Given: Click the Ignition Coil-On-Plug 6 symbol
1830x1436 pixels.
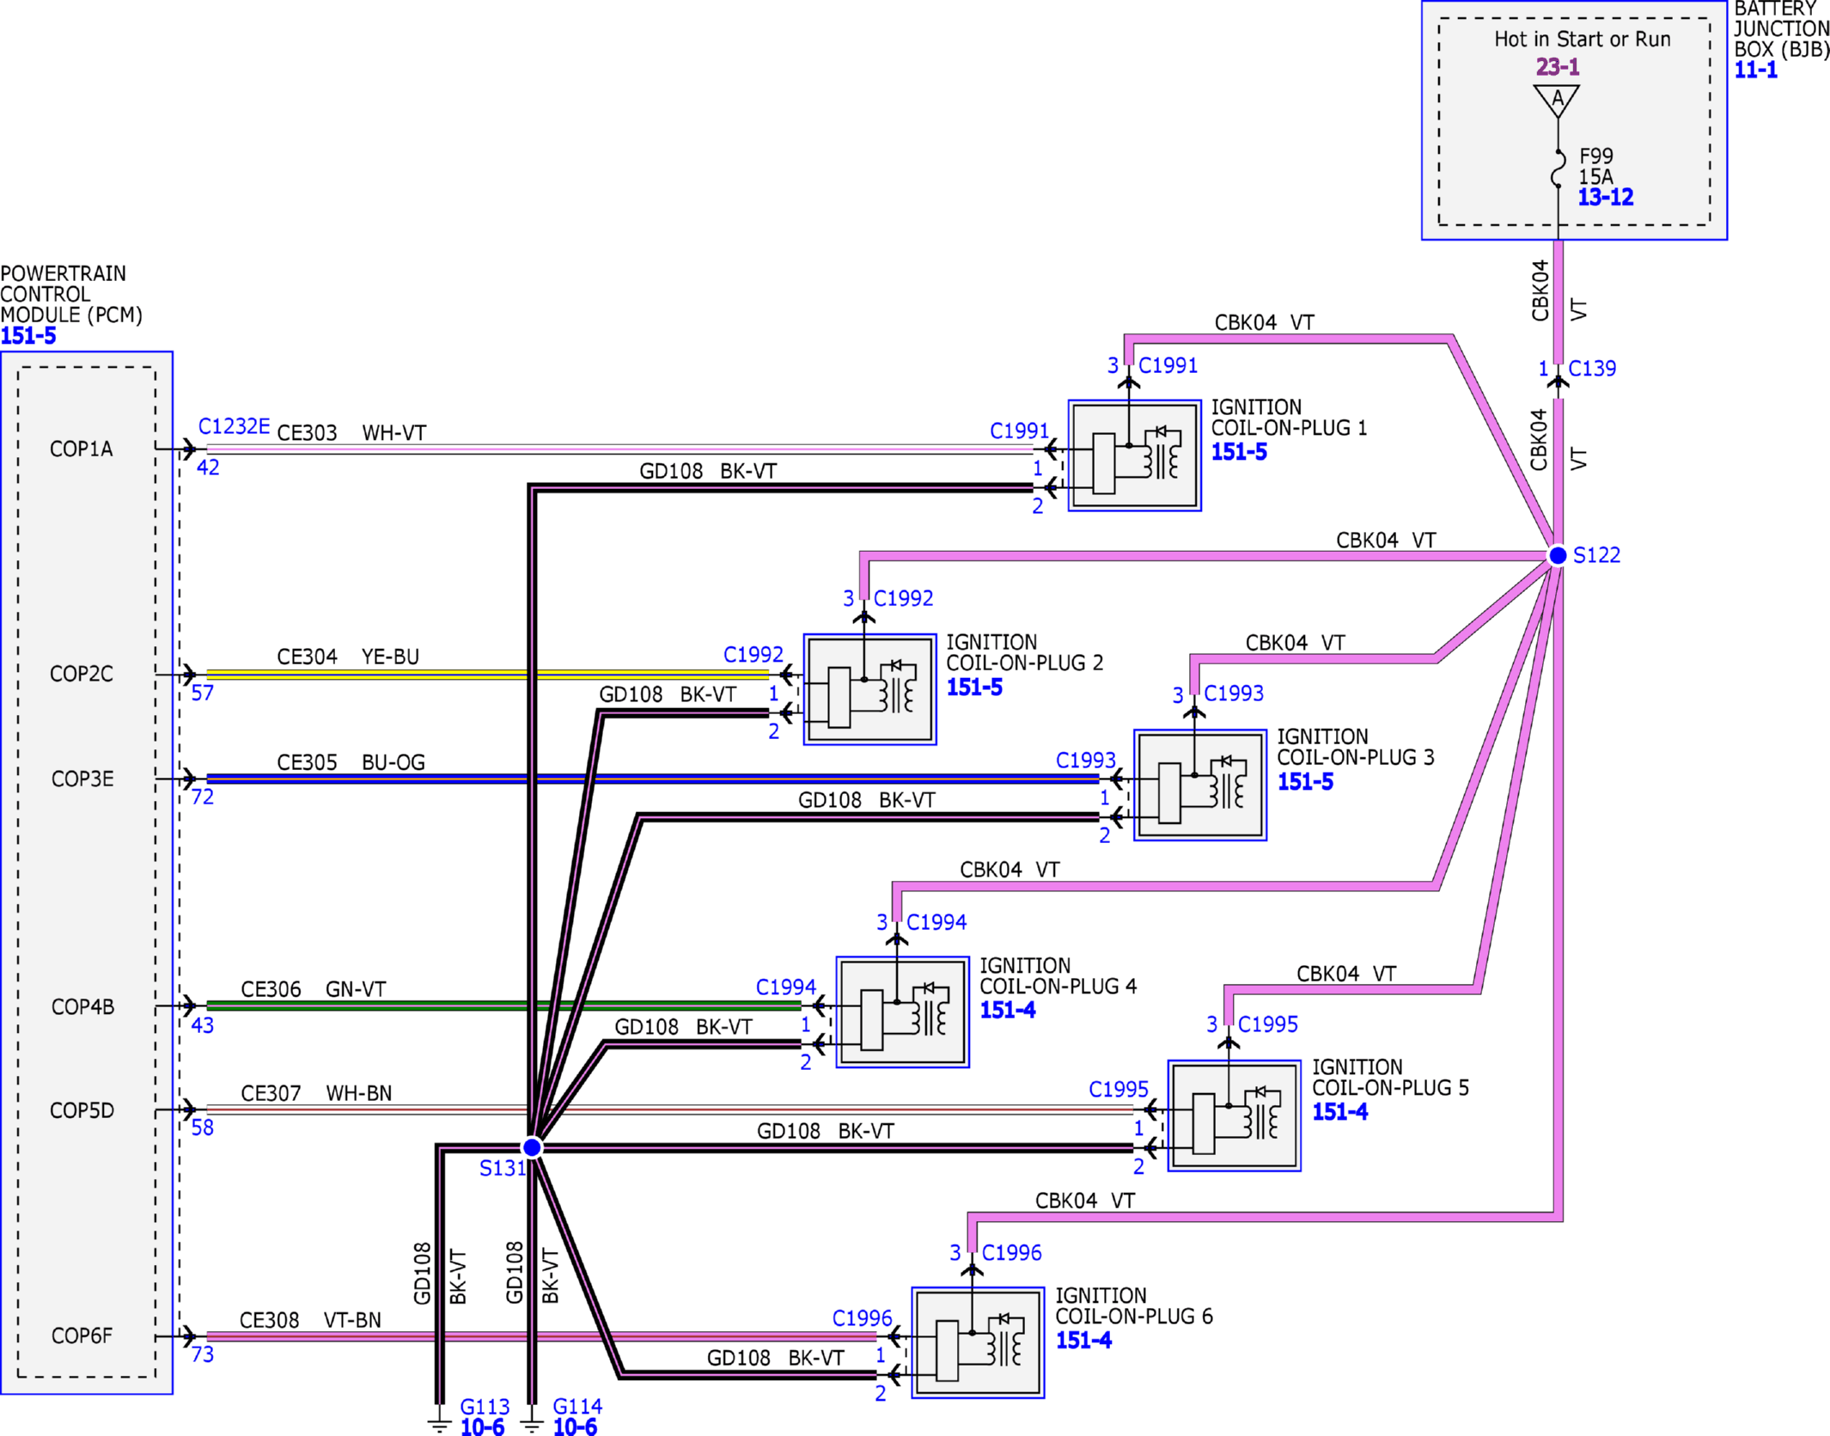Looking at the screenshot, I should [x=978, y=1342].
